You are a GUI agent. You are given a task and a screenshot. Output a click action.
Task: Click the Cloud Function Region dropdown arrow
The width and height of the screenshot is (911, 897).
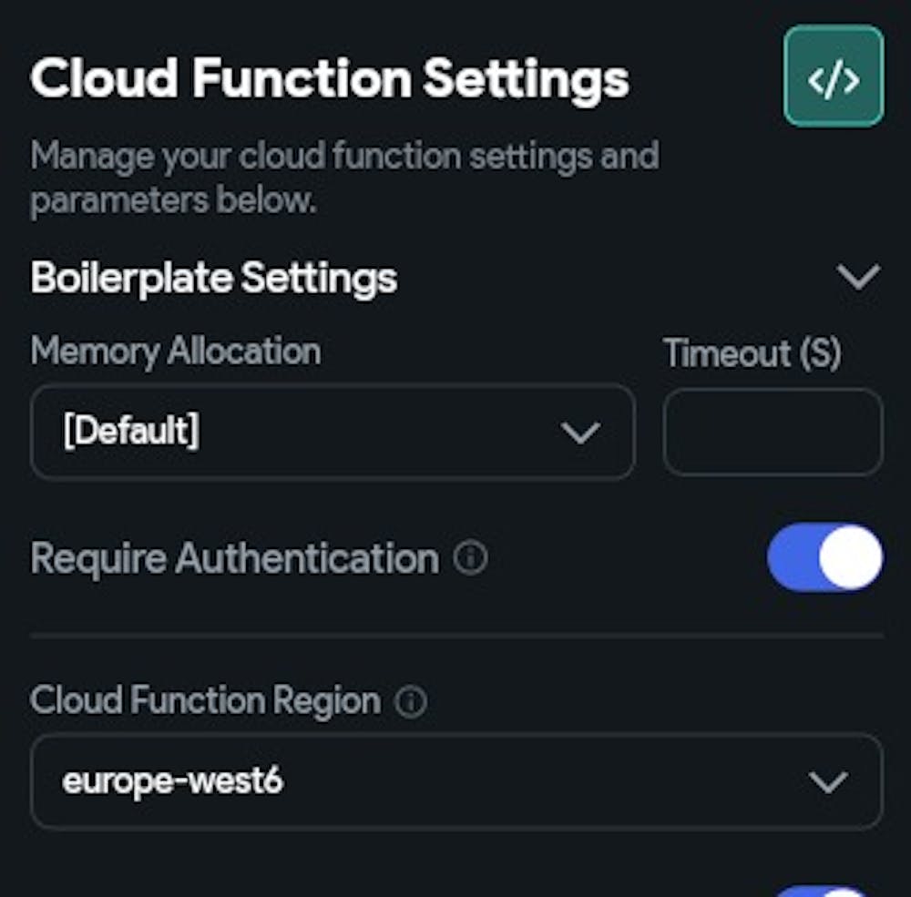point(828,781)
